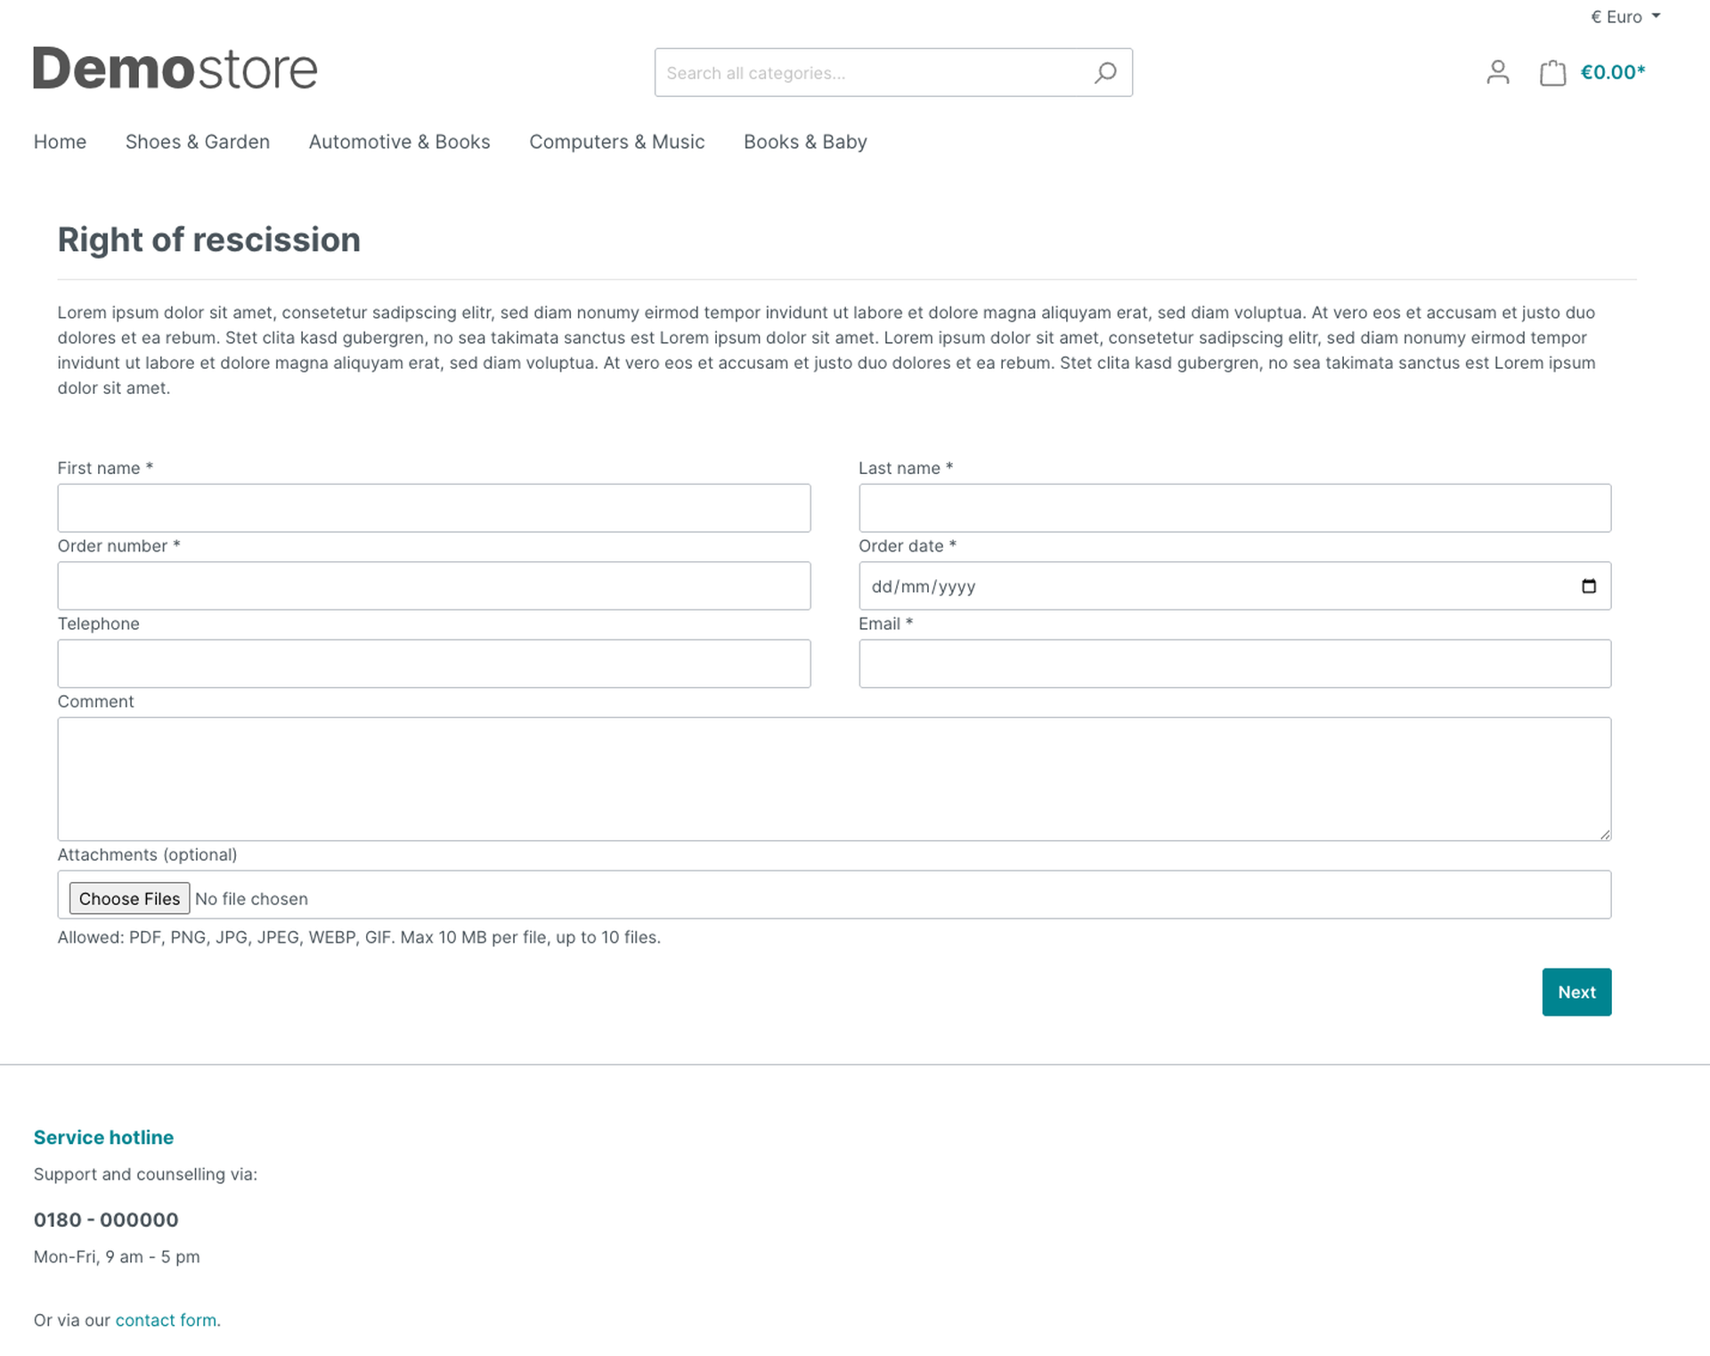
Task: Open Shoes & Garden category
Action: click(x=198, y=142)
